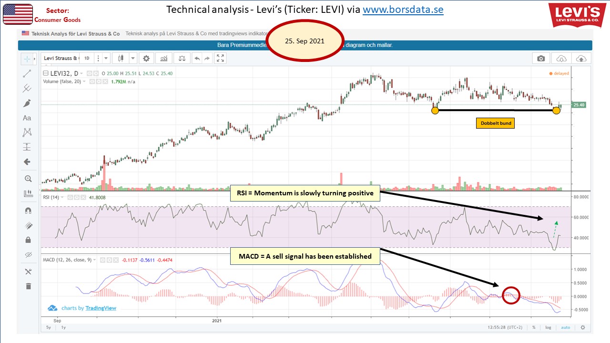Toggle lock all drawing tools

point(28,240)
